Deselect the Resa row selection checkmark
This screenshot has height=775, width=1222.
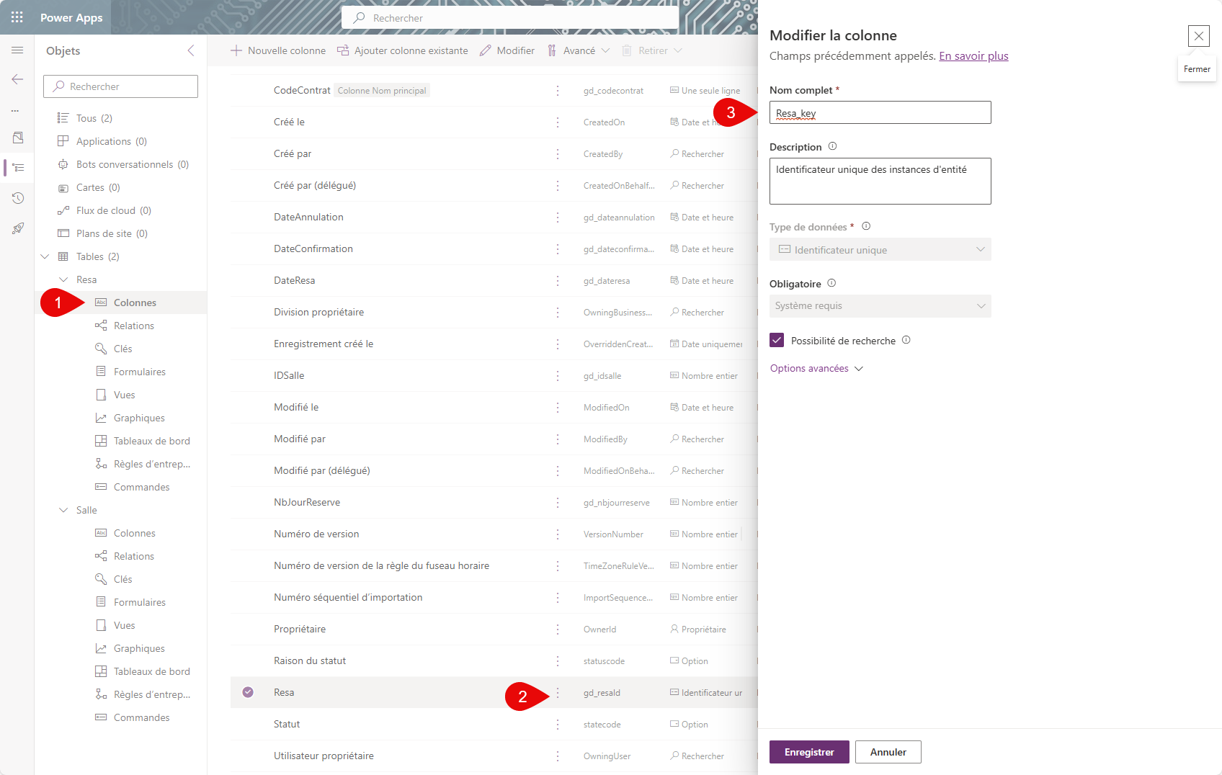pyautogui.click(x=248, y=692)
